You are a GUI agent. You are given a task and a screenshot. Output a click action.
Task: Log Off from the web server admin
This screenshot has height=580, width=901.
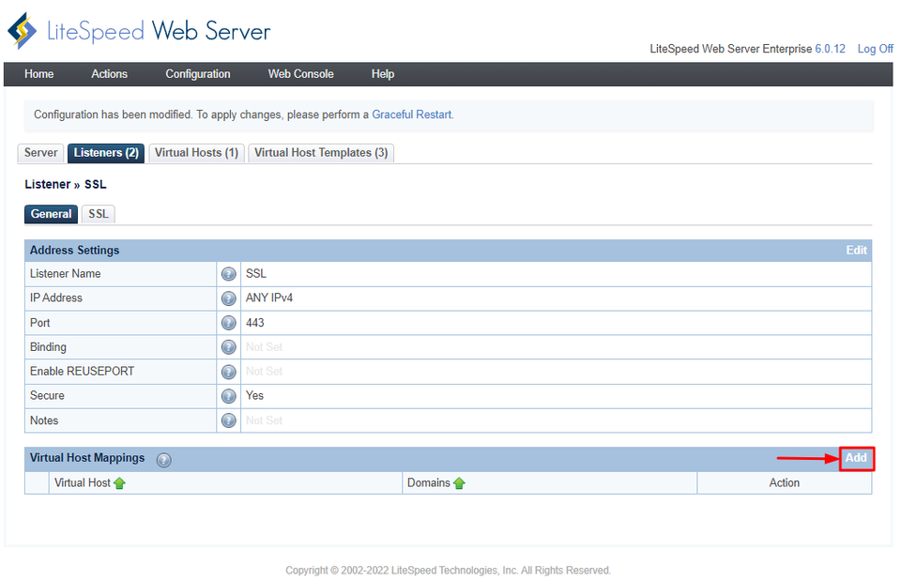pyautogui.click(x=875, y=48)
